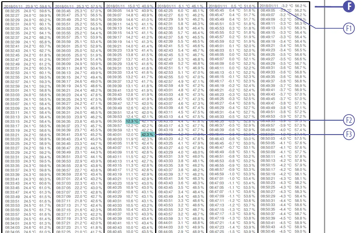Click the large F callout circle

tap(349, 7)
